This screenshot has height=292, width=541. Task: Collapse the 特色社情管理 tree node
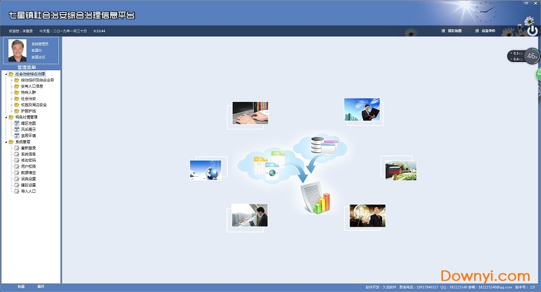click(6, 117)
